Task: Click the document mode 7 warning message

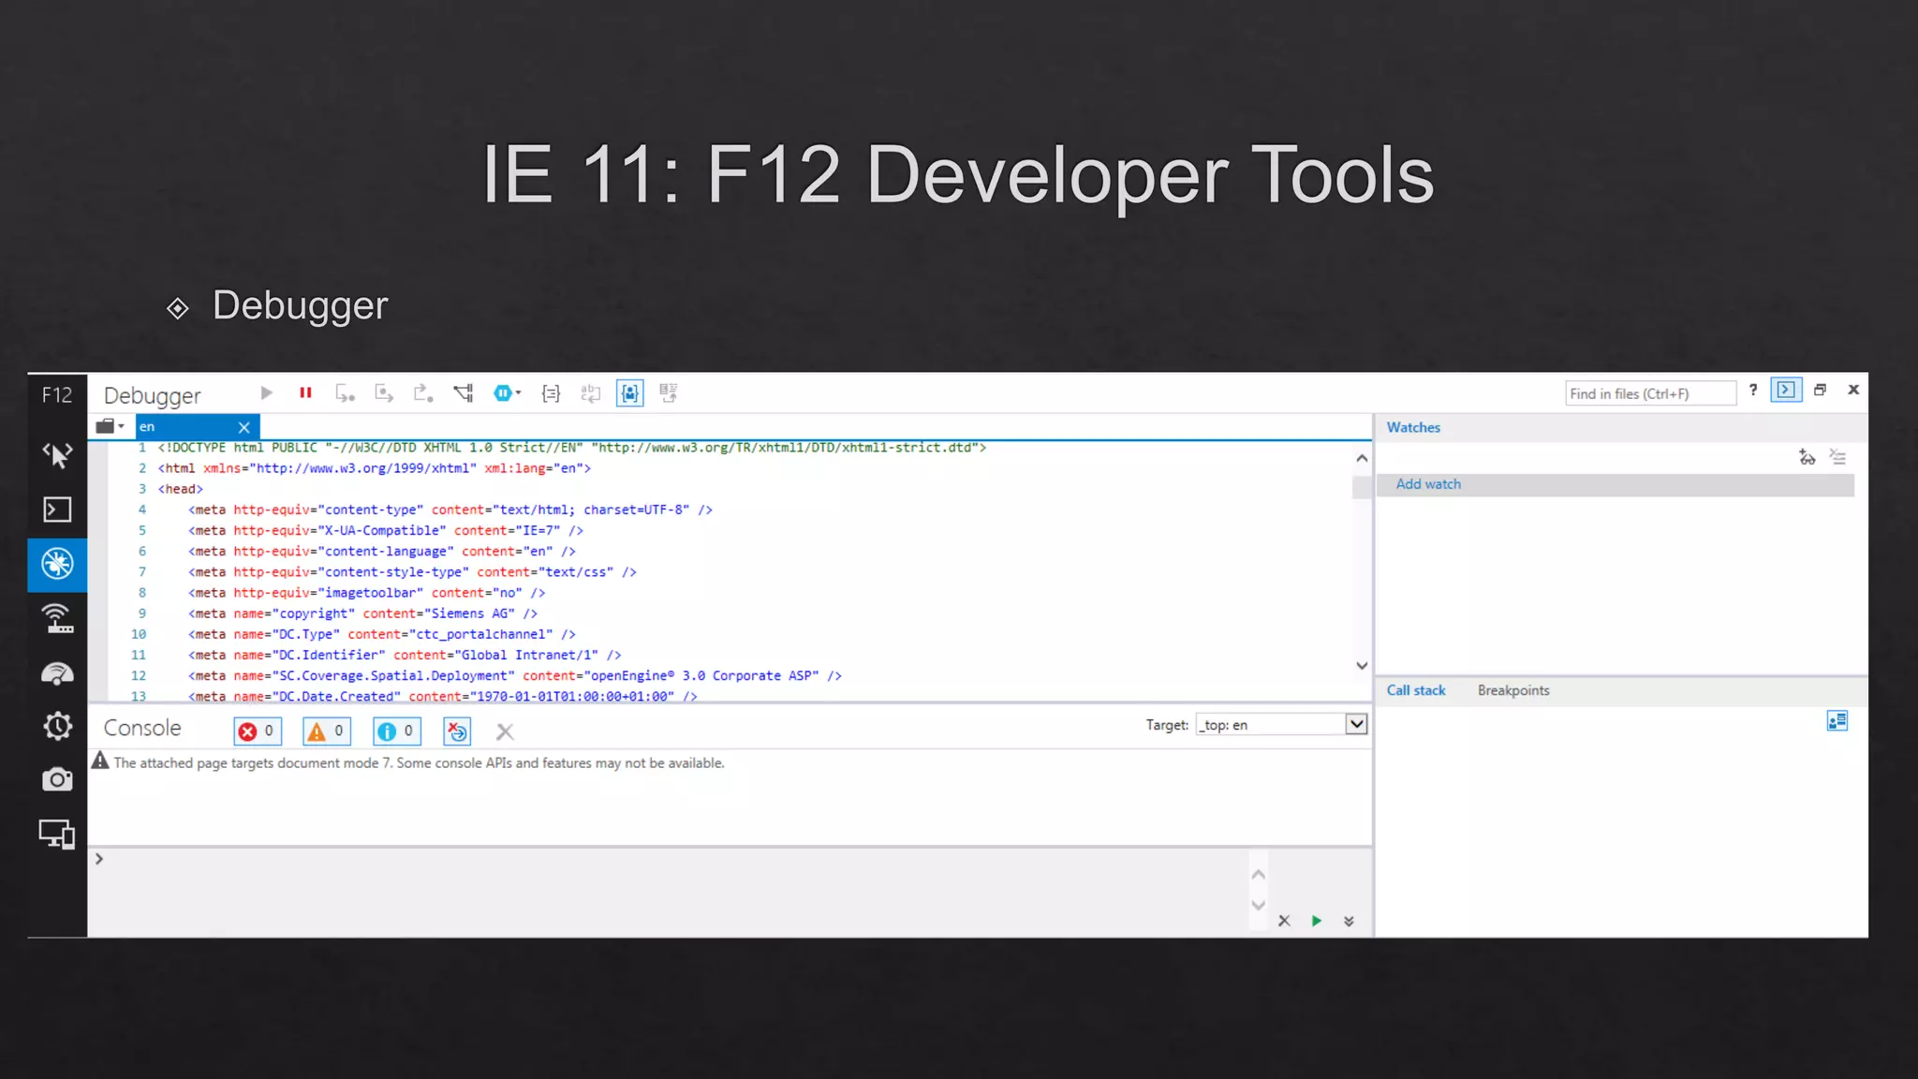Action: 419,762
